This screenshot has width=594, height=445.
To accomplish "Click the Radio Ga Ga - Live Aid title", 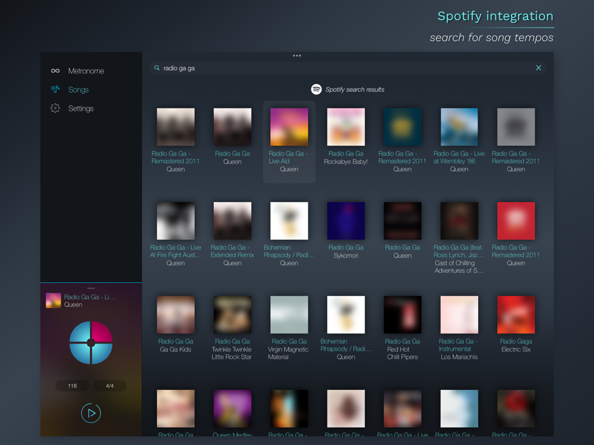I will click(x=288, y=157).
